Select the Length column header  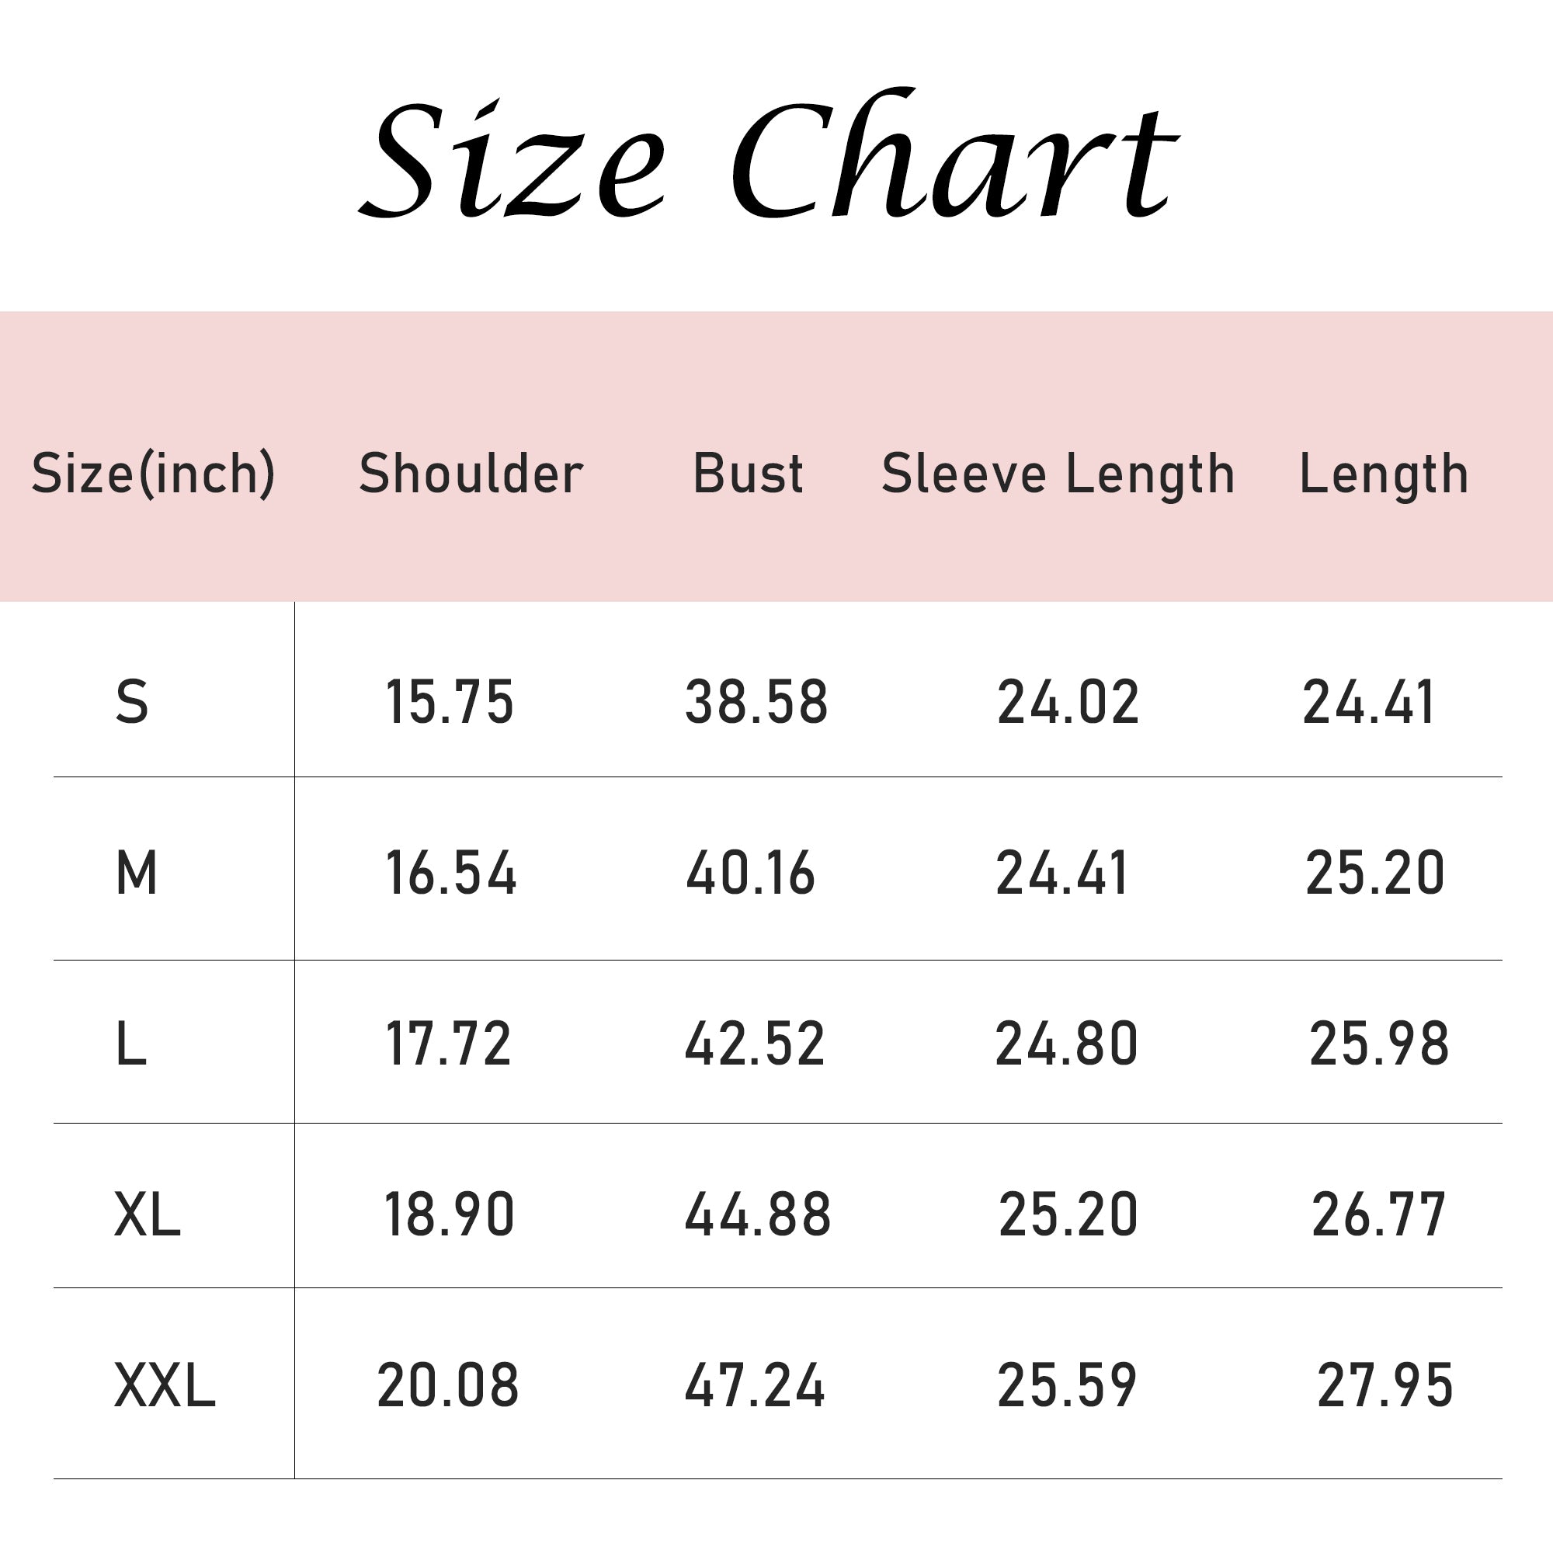click(1384, 474)
